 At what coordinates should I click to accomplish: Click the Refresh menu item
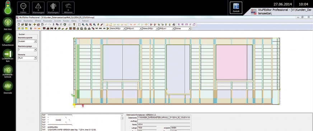pyautogui.click(x=85, y=21)
